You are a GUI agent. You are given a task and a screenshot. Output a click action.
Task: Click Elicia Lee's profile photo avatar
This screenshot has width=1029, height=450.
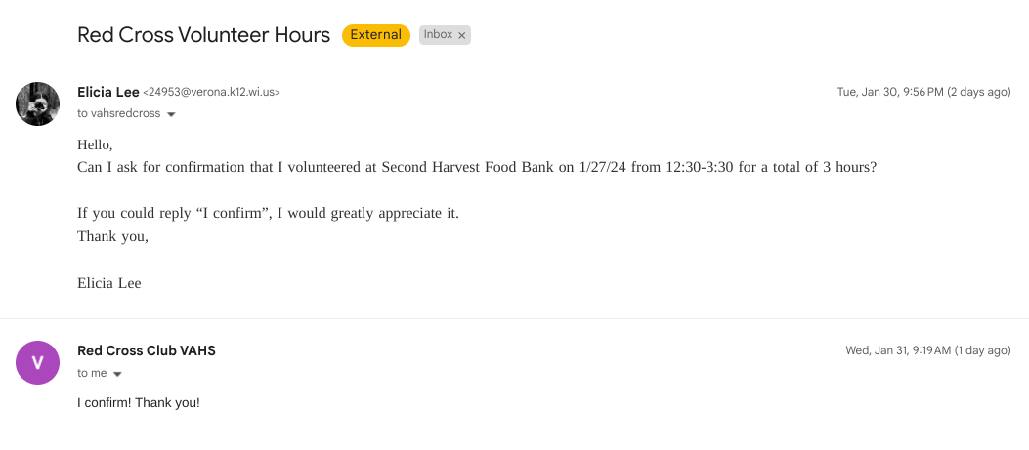point(38,103)
